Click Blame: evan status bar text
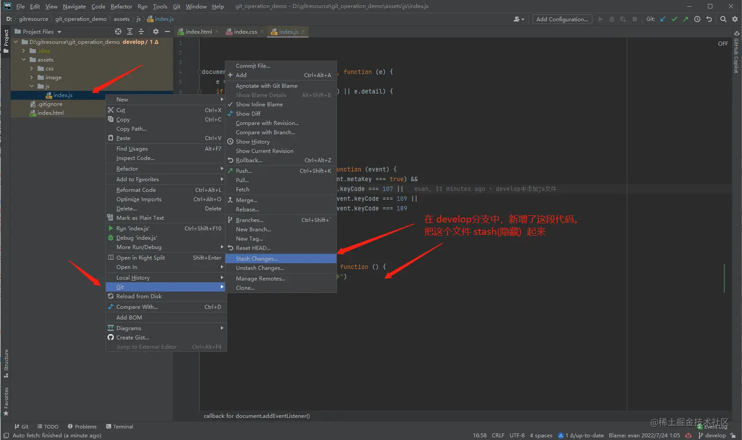 [644, 435]
